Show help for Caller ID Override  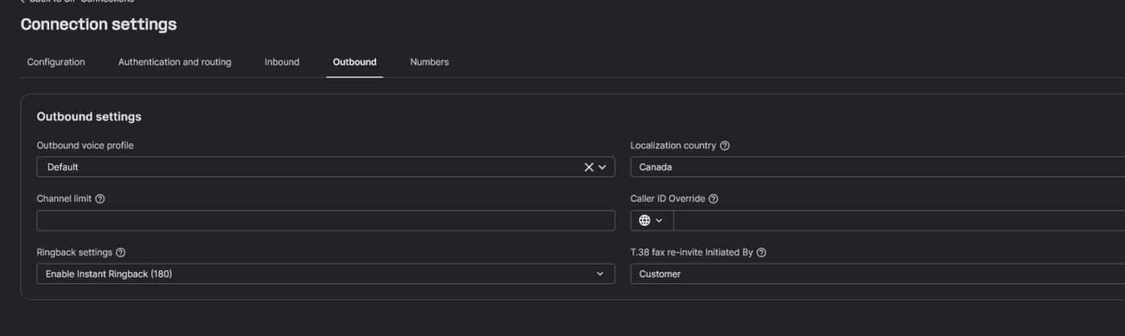coord(714,199)
